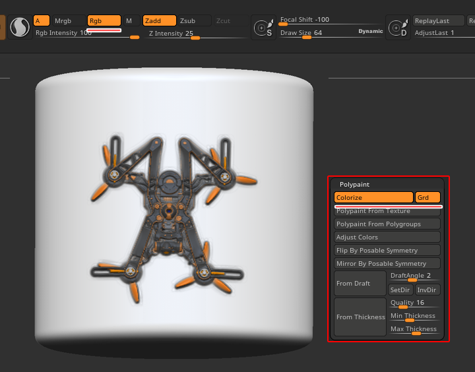Click Flip By Posable Symmetry
The image size is (475, 372).
pos(387,251)
